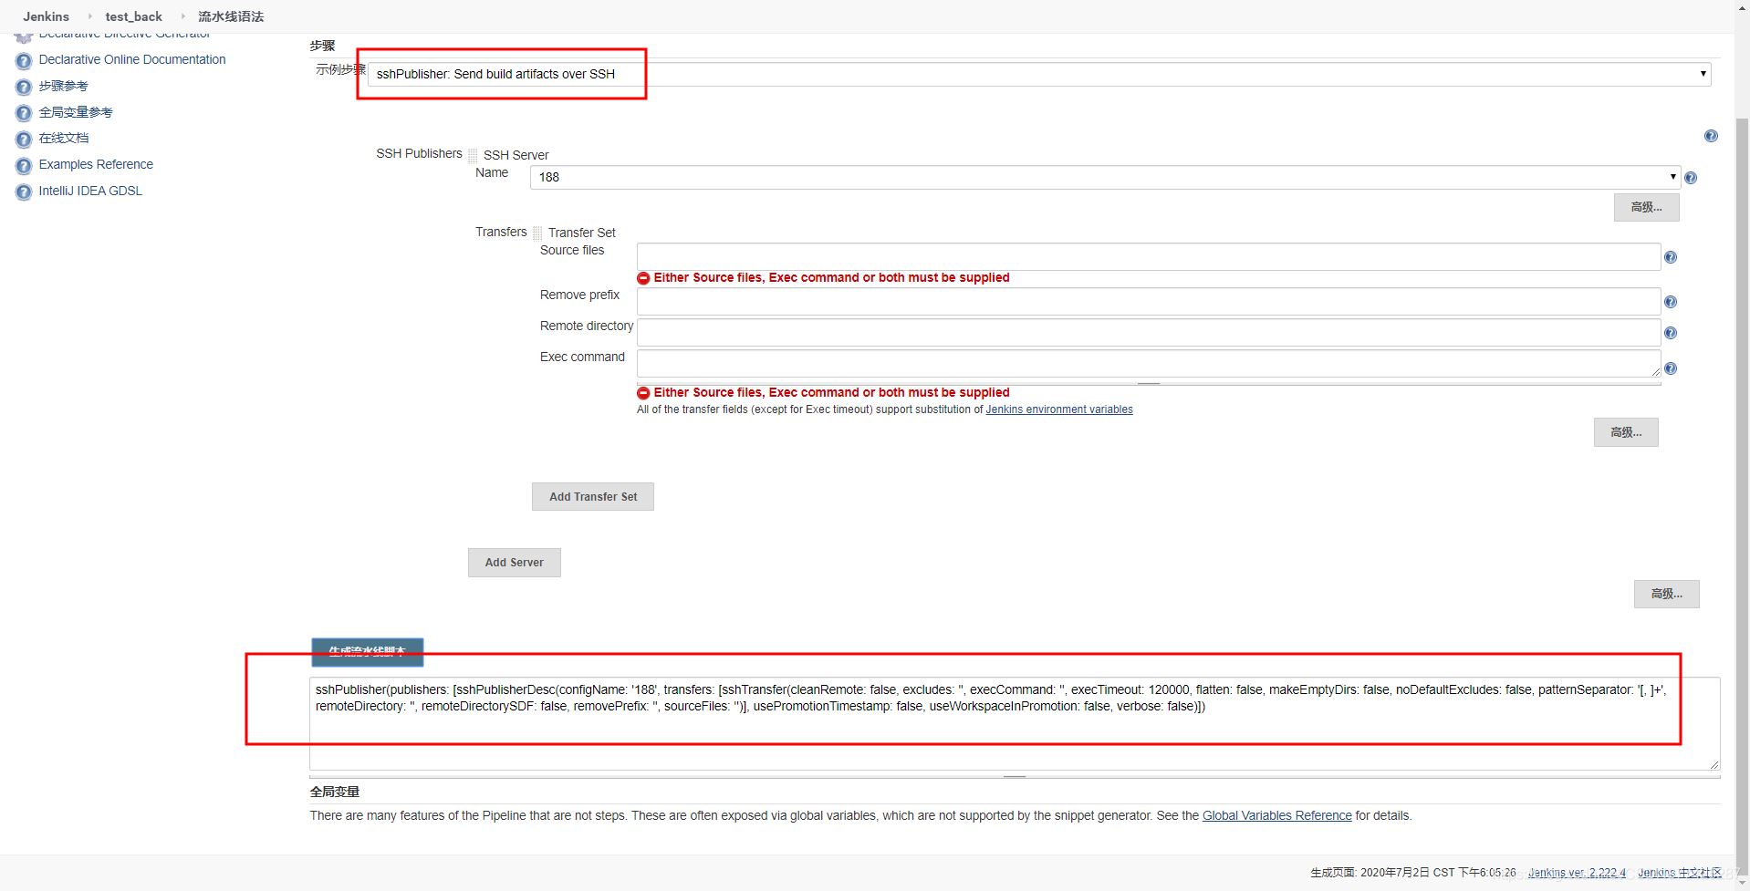Screen dimensions: 1750x891
Task: Open the Global Variables Reference link
Action: coord(1276,815)
